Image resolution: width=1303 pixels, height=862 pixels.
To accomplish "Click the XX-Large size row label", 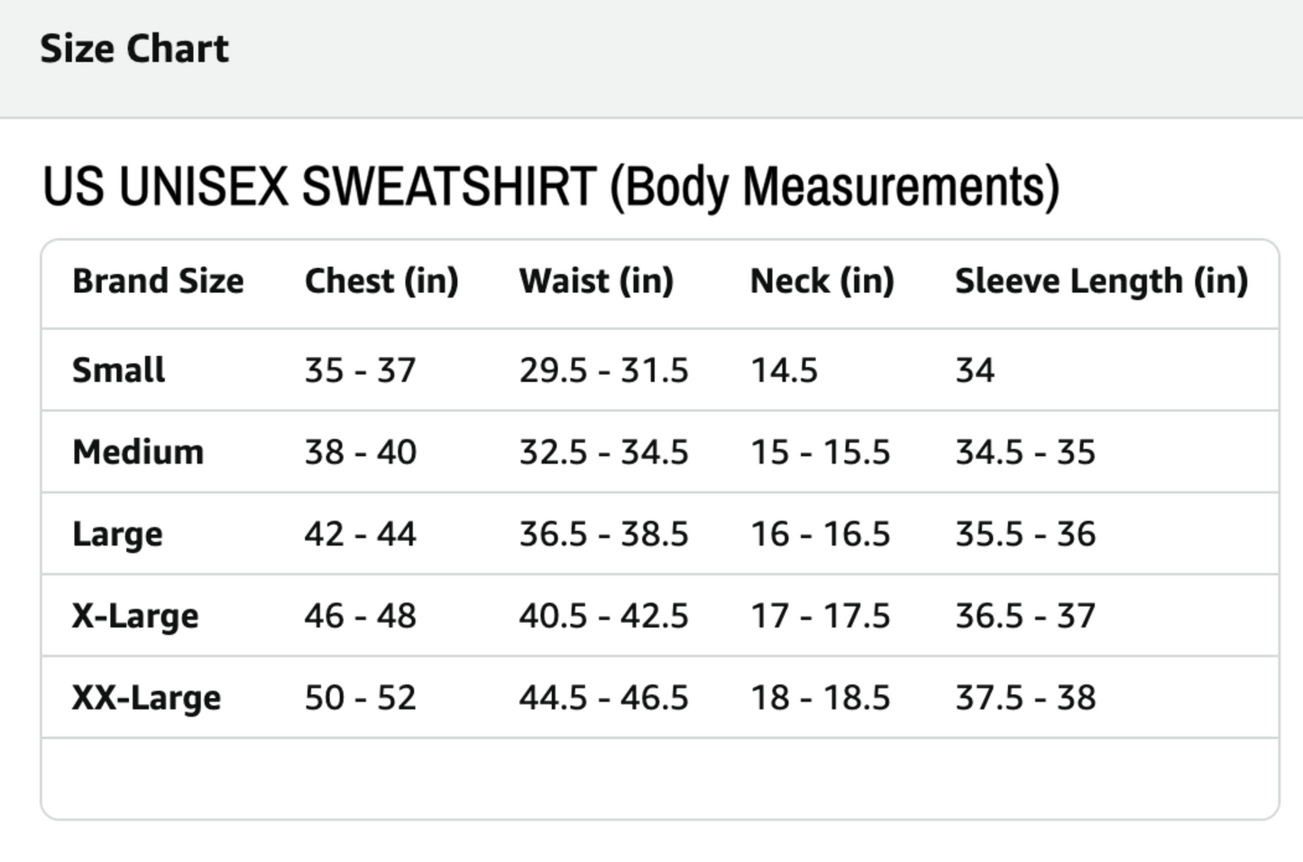I will tap(146, 698).
